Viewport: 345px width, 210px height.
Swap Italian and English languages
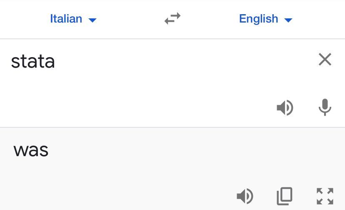point(172,19)
